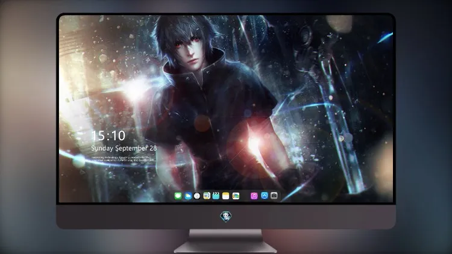Open the green Messages dock icon
The height and width of the screenshot is (254, 452).
[178, 196]
